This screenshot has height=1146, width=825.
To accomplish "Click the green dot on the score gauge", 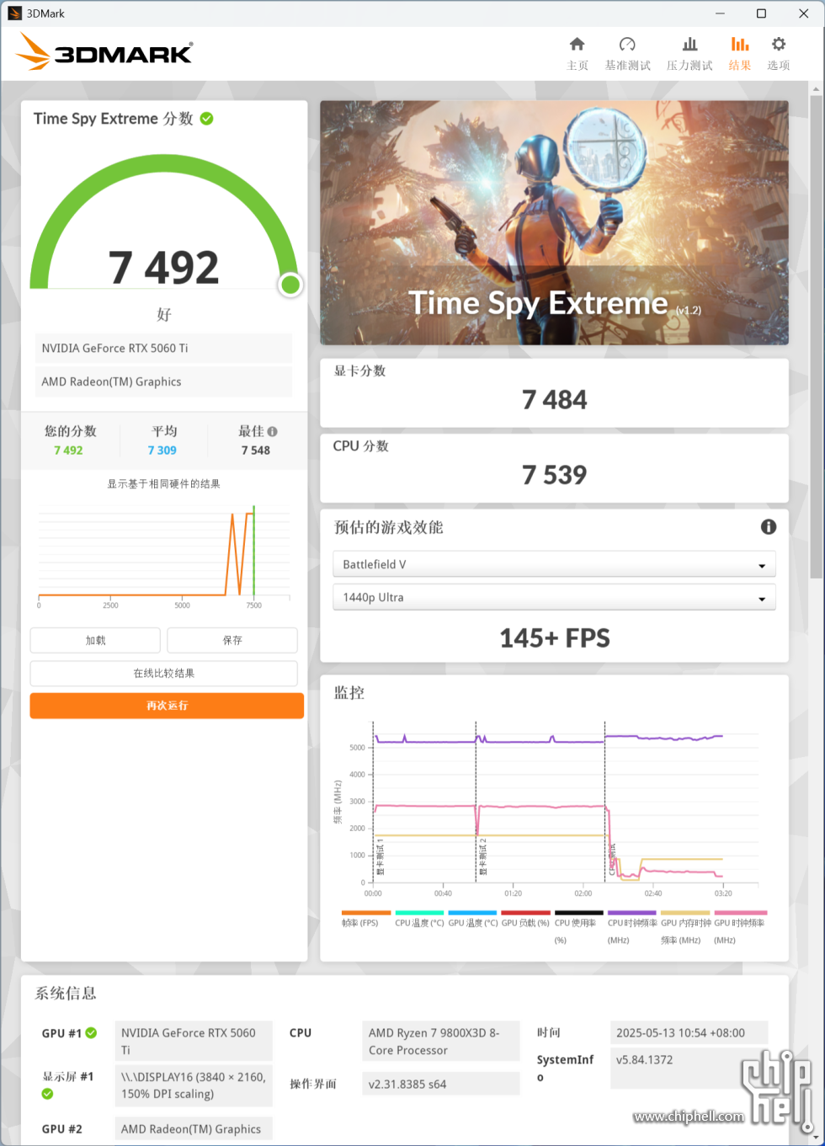I will coord(290,285).
